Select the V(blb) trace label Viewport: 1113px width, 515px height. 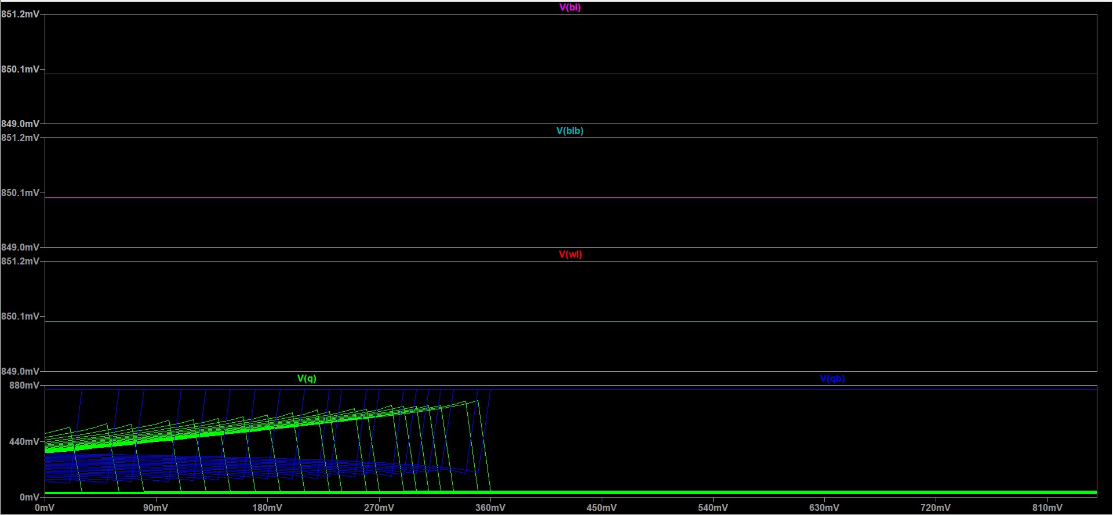tap(570, 131)
